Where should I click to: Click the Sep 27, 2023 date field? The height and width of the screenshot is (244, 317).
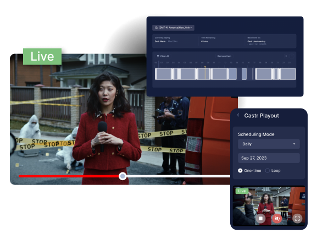pos(269,158)
